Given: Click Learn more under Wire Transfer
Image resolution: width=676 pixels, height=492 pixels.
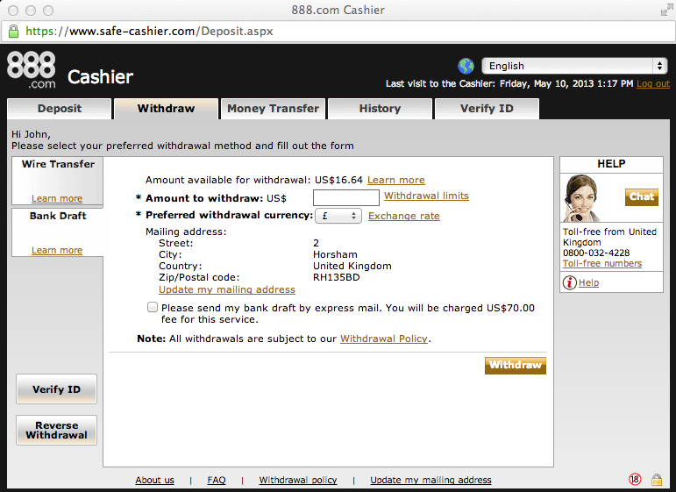Looking at the screenshot, I should click(x=57, y=199).
